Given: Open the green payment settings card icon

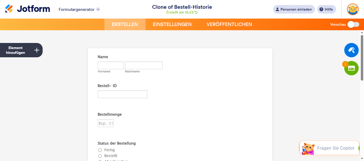Looking at the screenshot, I should pos(351,68).
